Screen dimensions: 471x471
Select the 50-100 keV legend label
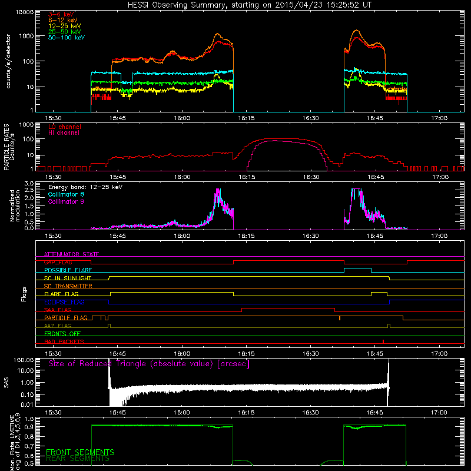coord(67,38)
